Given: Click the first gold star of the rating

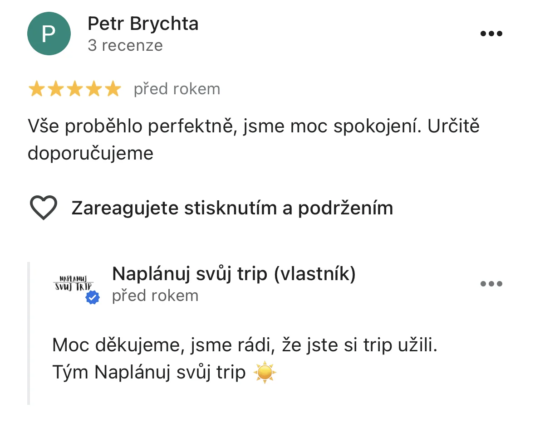Looking at the screenshot, I should point(36,89).
